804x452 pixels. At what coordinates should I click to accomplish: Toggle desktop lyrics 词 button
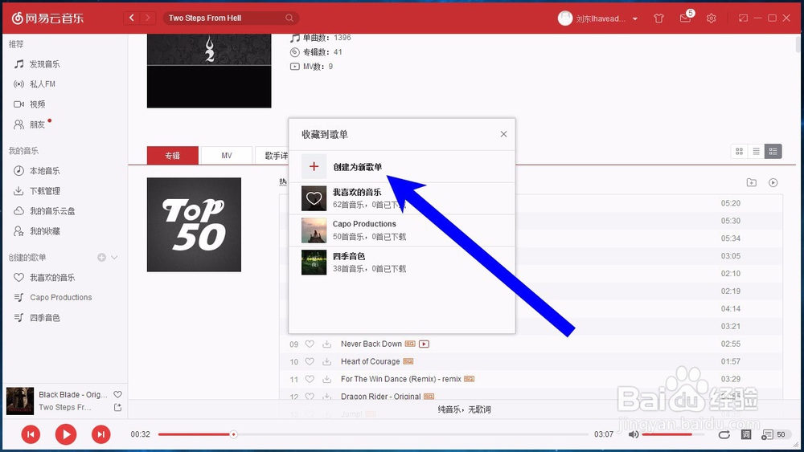point(746,434)
